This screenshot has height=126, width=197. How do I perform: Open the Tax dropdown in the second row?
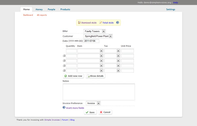tap(112, 56)
